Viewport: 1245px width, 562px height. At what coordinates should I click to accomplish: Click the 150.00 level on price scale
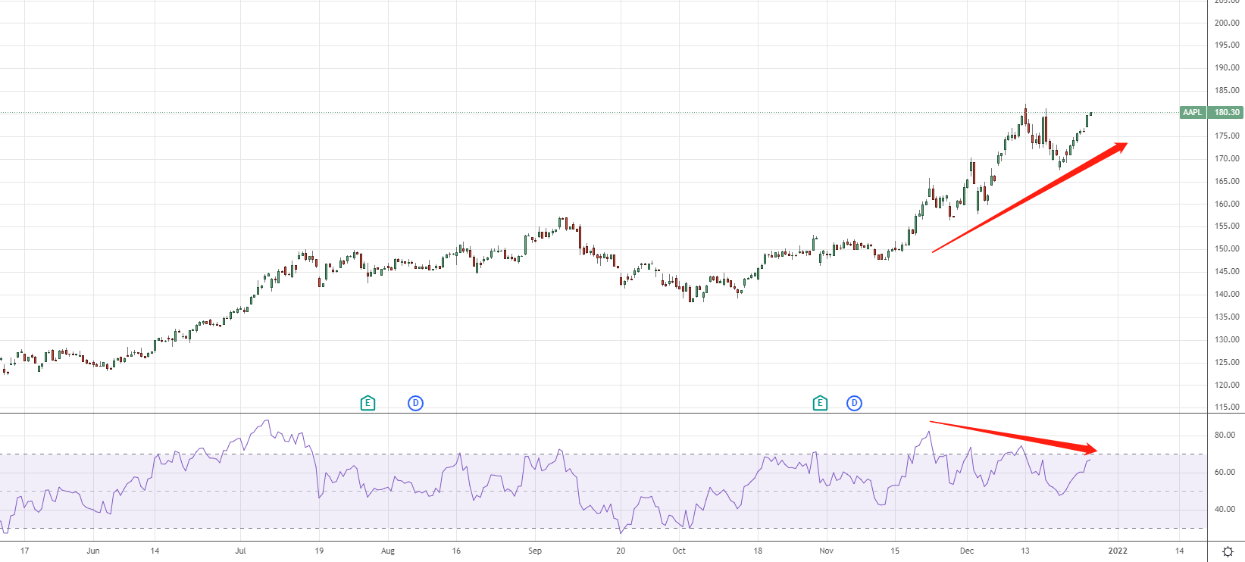pyautogui.click(x=1227, y=248)
